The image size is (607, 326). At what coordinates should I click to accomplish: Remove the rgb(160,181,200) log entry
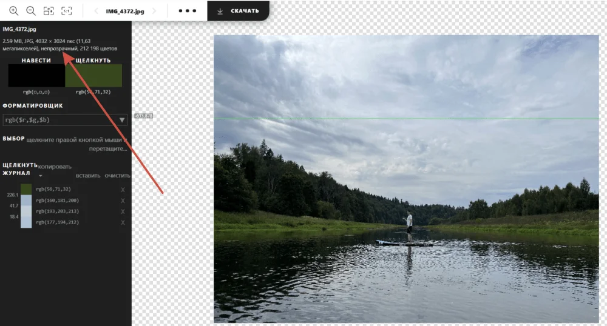tap(123, 201)
